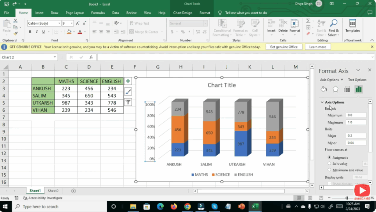Open the font name dropdown
Screen dimensions: 376x212
point(59,23)
